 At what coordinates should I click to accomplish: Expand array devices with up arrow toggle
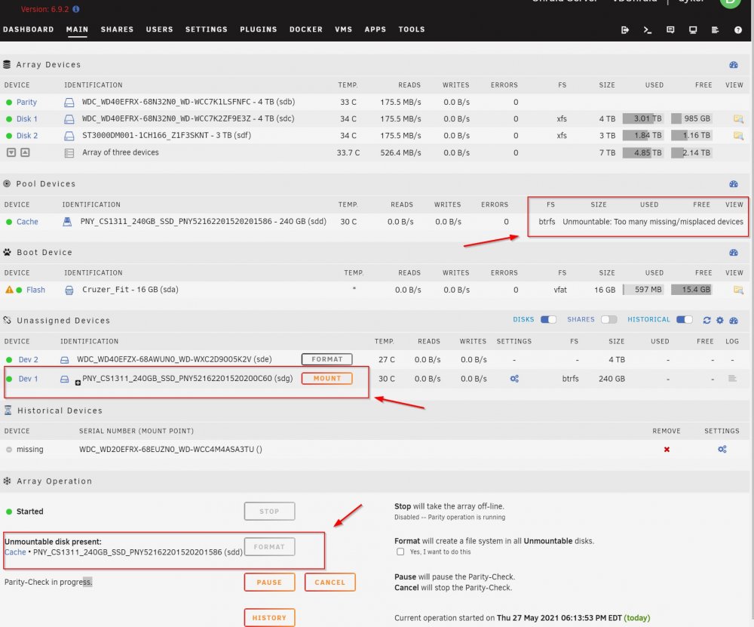25,152
